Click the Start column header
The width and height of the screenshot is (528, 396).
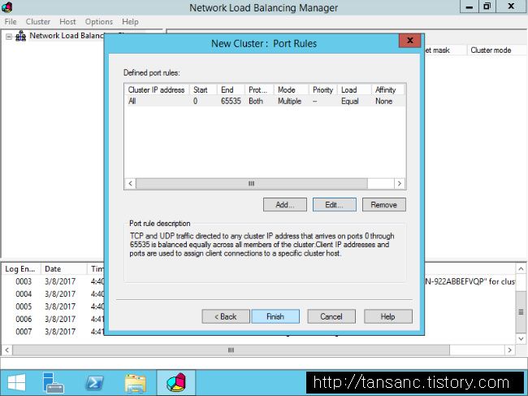pyautogui.click(x=203, y=89)
